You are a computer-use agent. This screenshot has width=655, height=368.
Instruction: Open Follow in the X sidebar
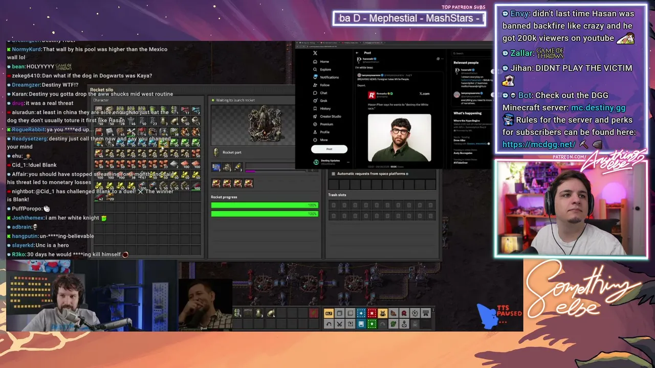321,85
